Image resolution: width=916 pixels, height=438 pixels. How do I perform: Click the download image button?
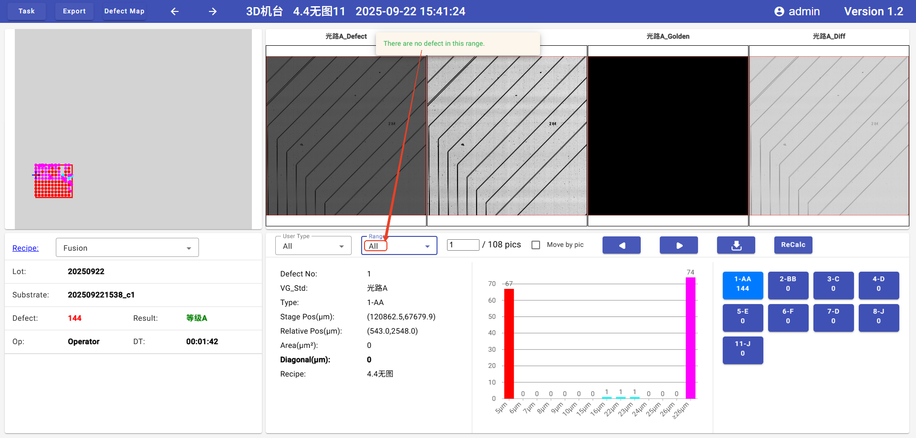point(736,245)
